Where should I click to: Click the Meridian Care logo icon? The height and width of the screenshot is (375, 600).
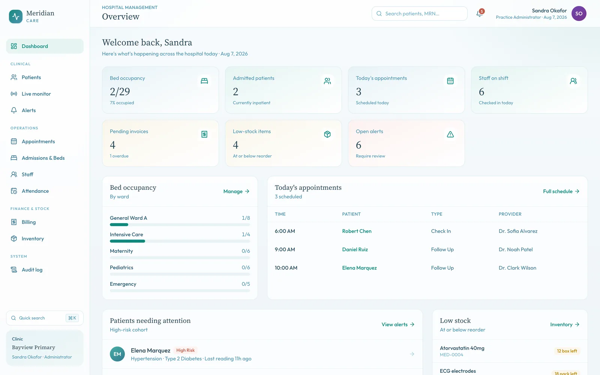[x=16, y=16]
